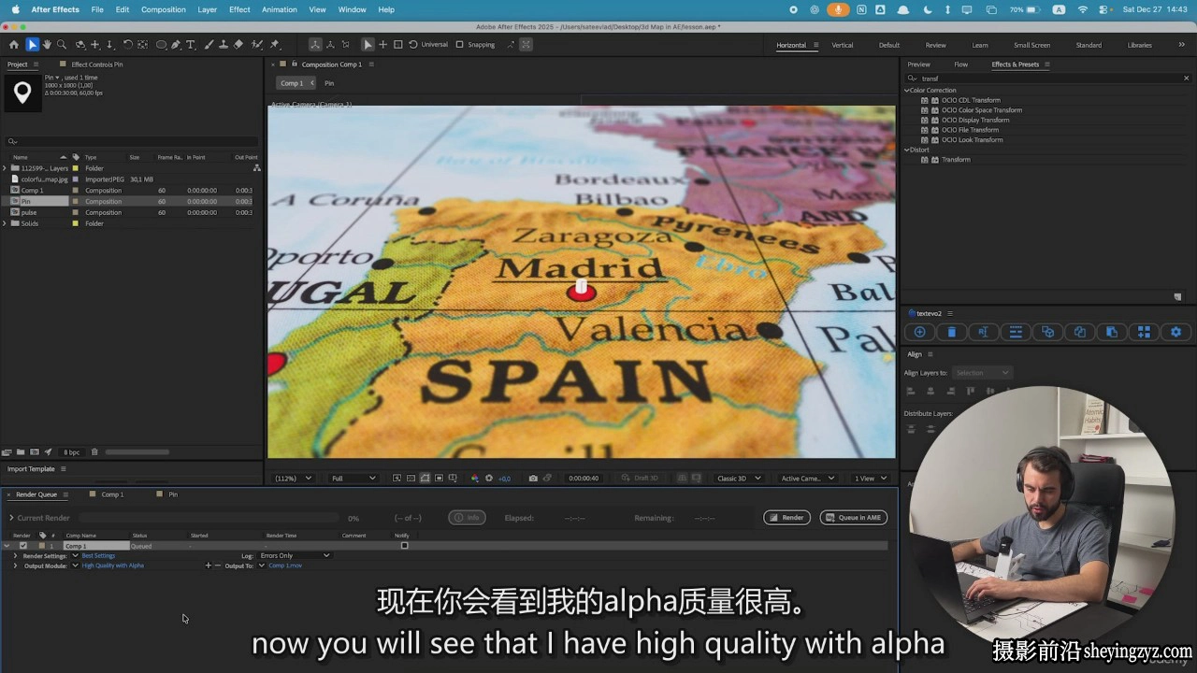Click the 8 bpc color depth button
Screen dimensions: 1197x673
[x=71, y=452]
